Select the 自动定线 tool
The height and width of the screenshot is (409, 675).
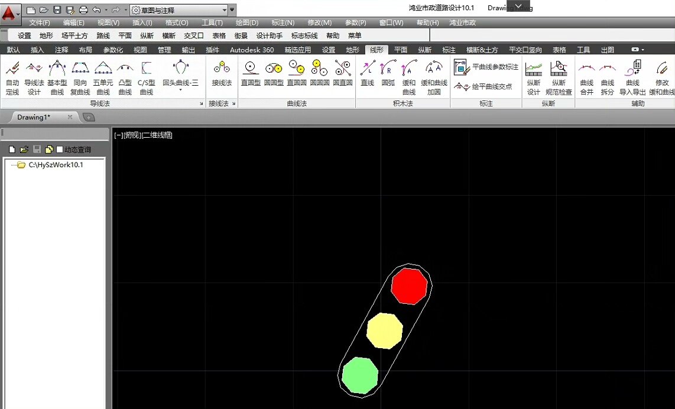[12, 78]
